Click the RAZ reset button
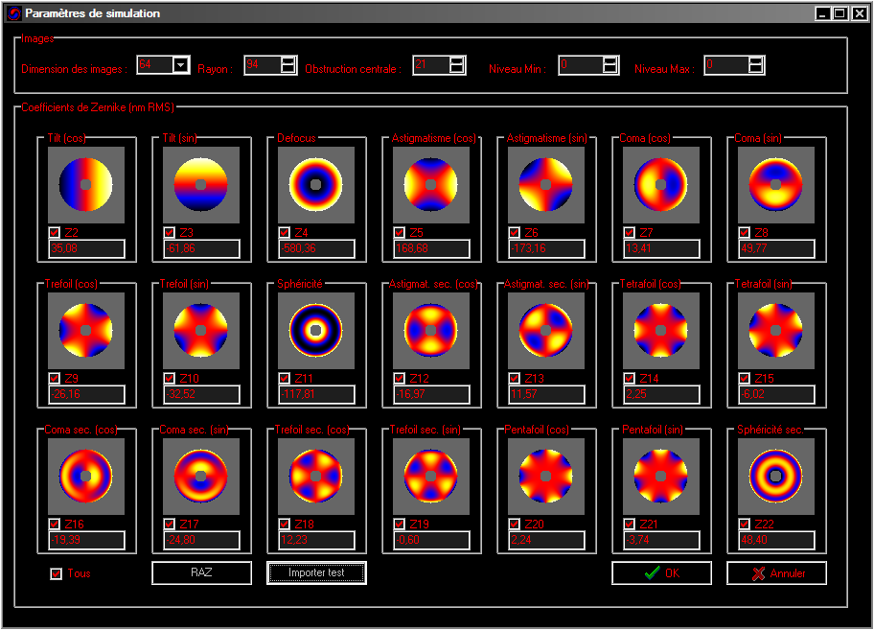Viewport: 874px width, 630px height. pos(202,572)
